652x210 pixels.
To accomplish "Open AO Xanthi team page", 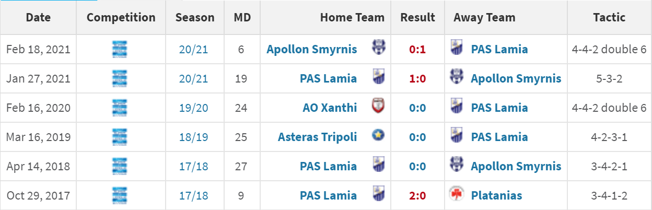I will [330, 108].
